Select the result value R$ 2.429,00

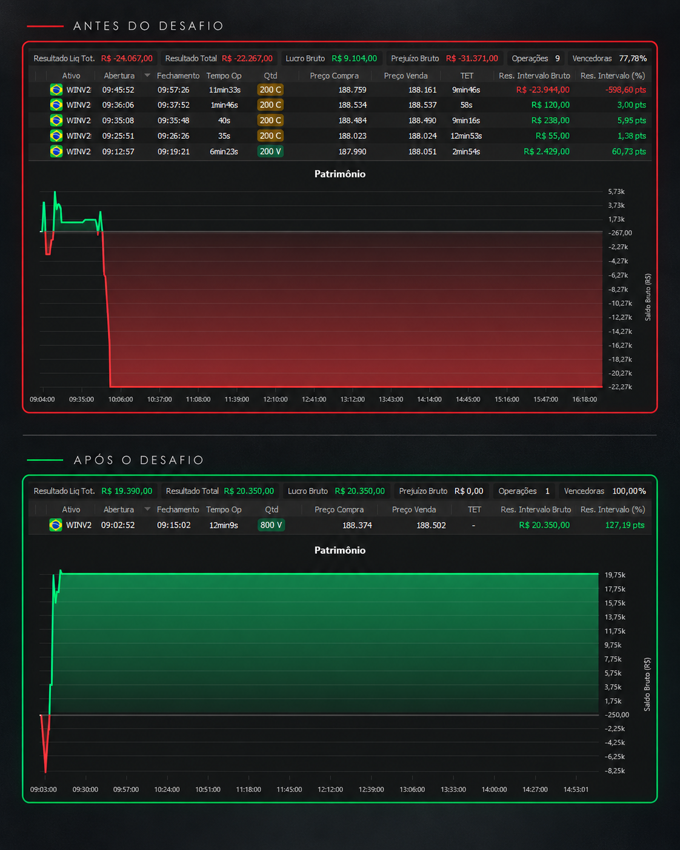coord(547,152)
